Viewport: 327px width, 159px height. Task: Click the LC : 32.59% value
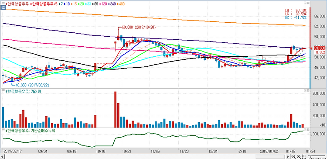(x=296, y=14)
